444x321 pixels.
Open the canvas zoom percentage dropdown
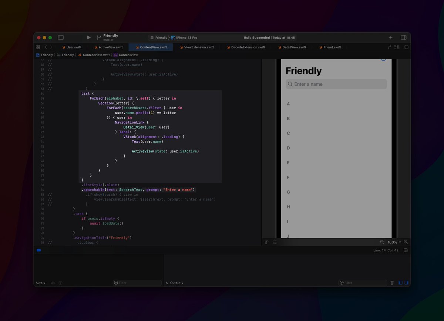tap(394, 242)
